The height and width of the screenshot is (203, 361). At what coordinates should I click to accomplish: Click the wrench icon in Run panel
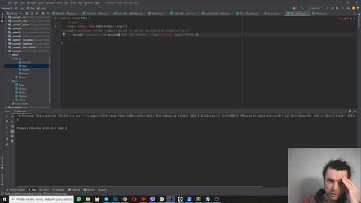pyautogui.click(x=7, y=121)
